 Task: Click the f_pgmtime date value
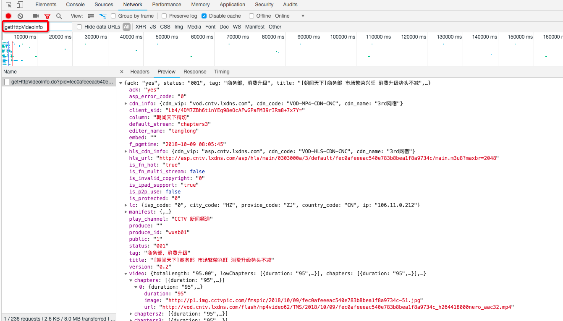pos(194,144)
